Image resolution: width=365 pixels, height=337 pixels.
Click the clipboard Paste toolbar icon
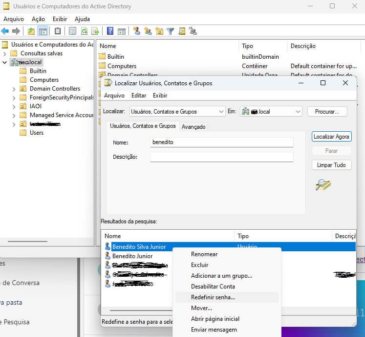click(x=58, y=31)
